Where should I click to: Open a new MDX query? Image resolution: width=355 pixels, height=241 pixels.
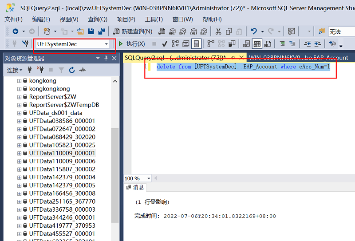pyautogui.click(x=172, y=31)
